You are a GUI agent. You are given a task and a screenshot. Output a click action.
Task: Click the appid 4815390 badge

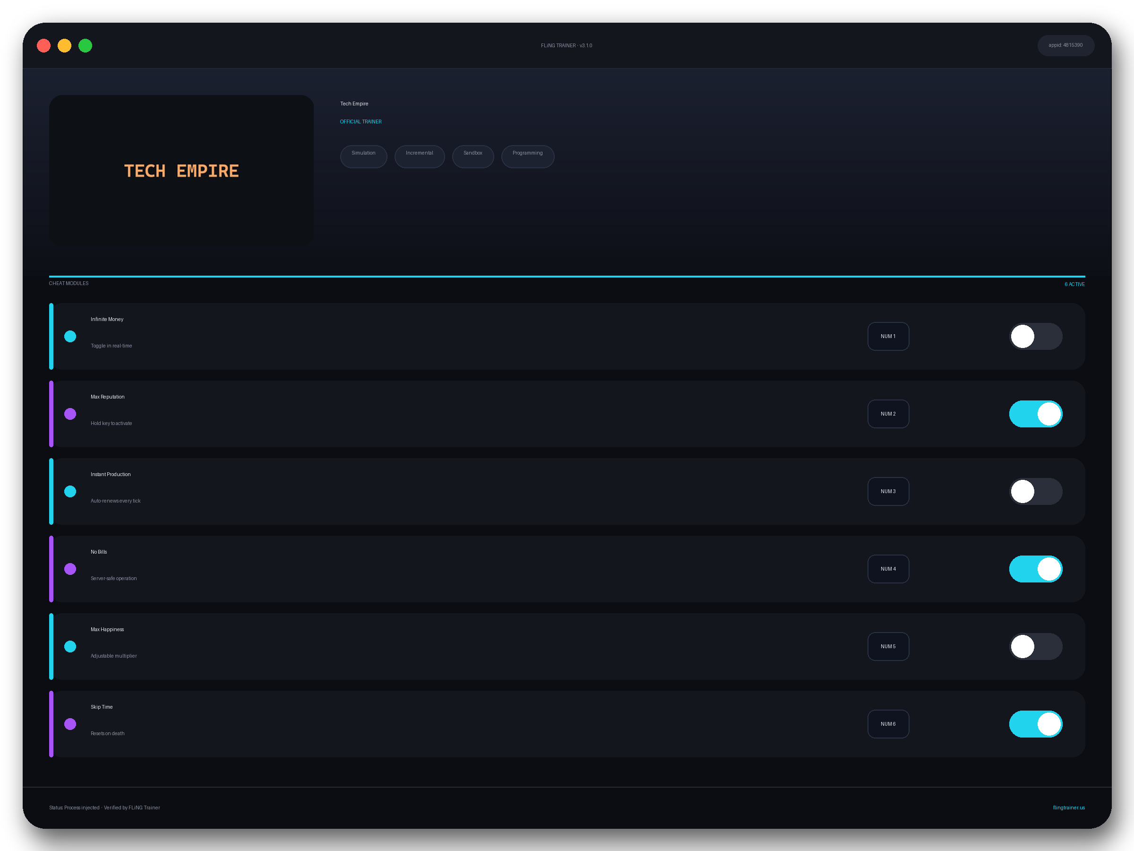point(1065,46)
